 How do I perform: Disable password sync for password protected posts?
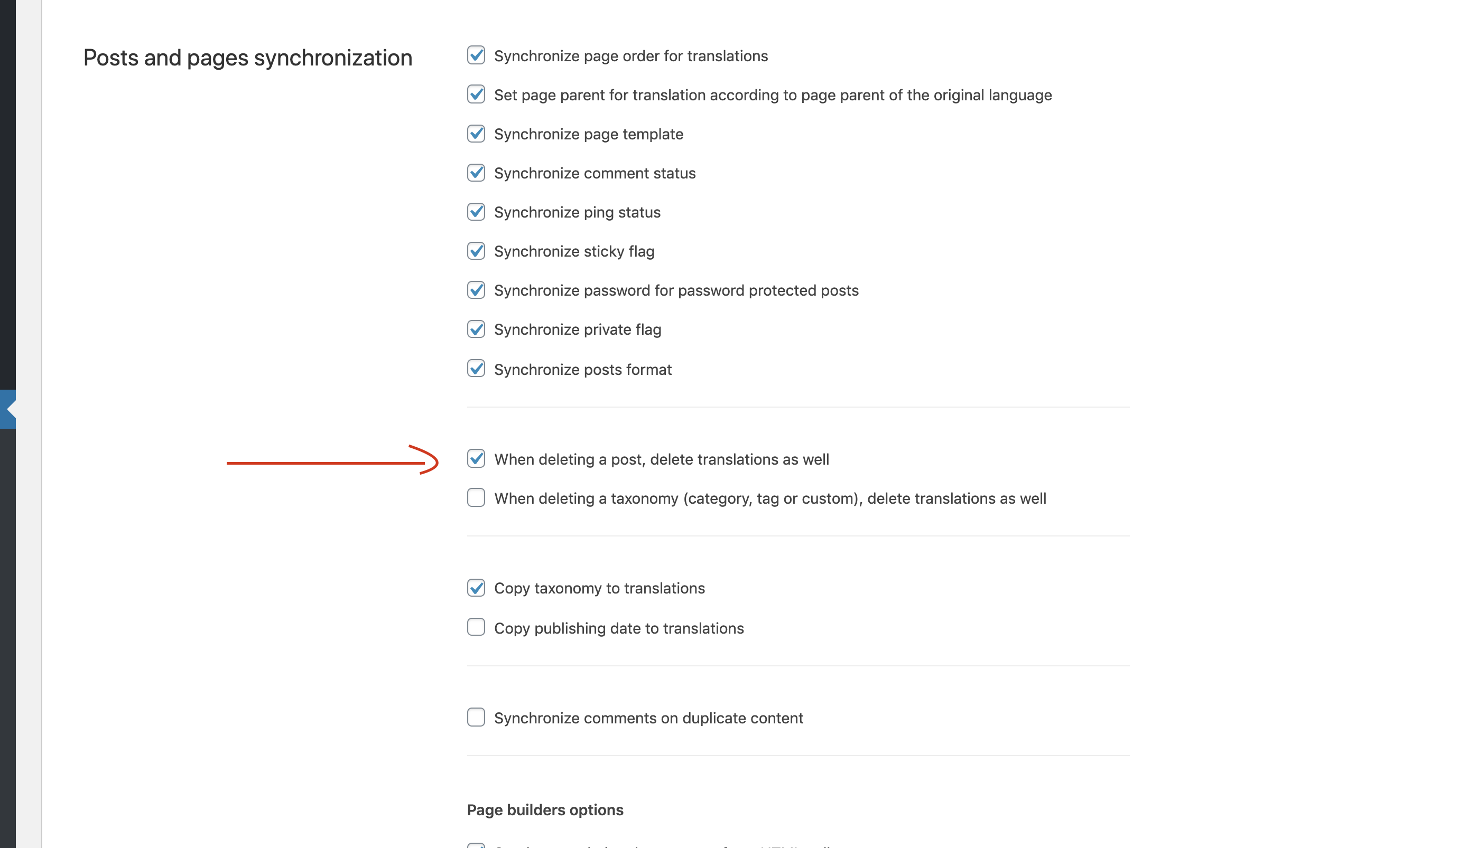click(476, 290)
